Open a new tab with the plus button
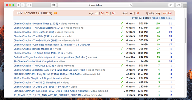The height and width of the screenshot is (100, 192). (185, 6)
